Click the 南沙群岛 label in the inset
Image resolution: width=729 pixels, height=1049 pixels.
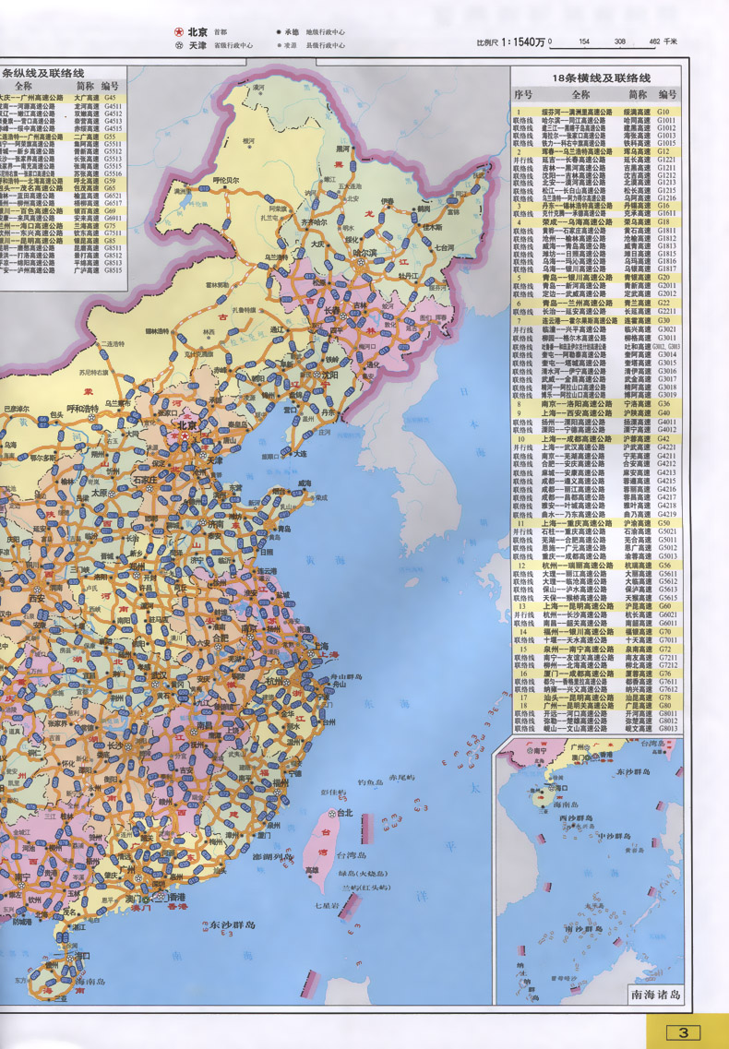[582, 929]
